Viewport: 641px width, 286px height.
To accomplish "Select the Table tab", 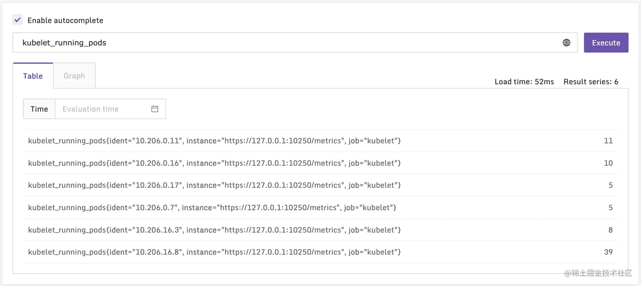I will coord(33,76).
